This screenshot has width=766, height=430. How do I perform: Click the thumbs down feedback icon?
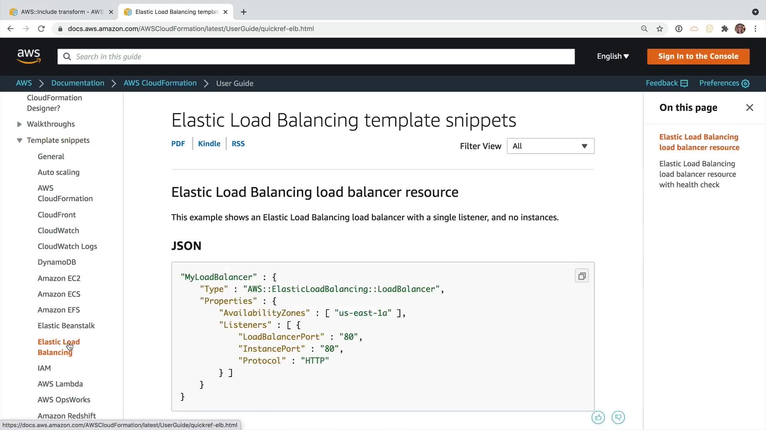coord(618,417)
